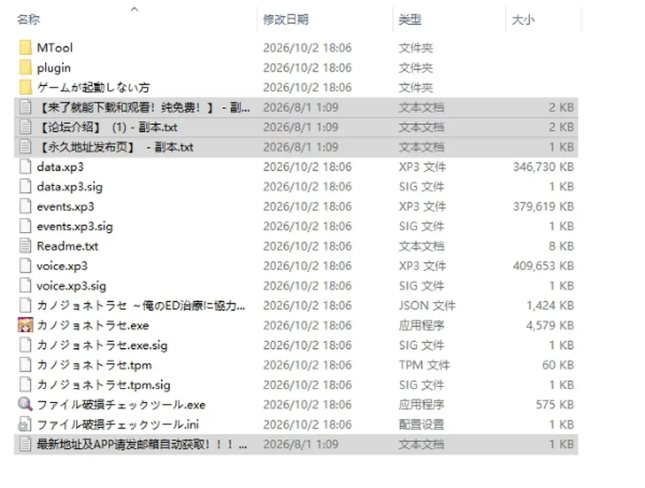This screenshot has height=488, width=645.
Task: Toggle sort direction arrow above 名称
Action: (x=134, y=9)
